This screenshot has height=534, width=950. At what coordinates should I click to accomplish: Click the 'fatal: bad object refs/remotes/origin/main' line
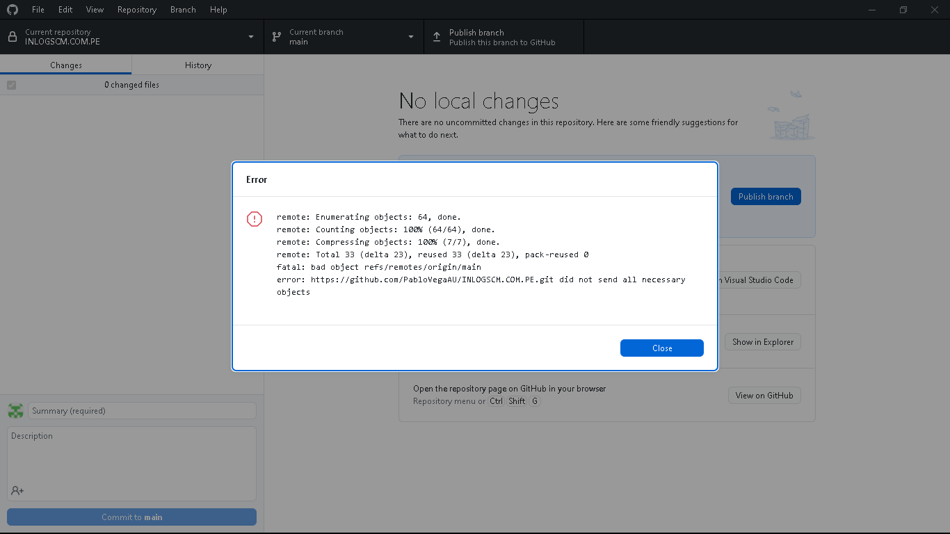pyautogui.click(x=379, y=267)
